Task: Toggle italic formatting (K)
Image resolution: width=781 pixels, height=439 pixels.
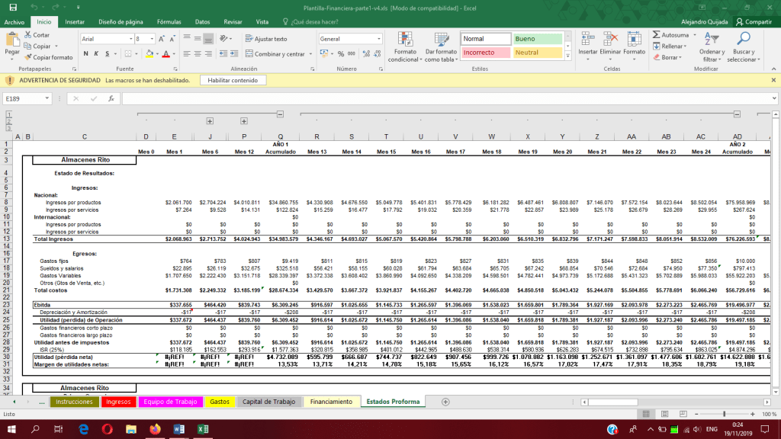Action: (97, 53)
